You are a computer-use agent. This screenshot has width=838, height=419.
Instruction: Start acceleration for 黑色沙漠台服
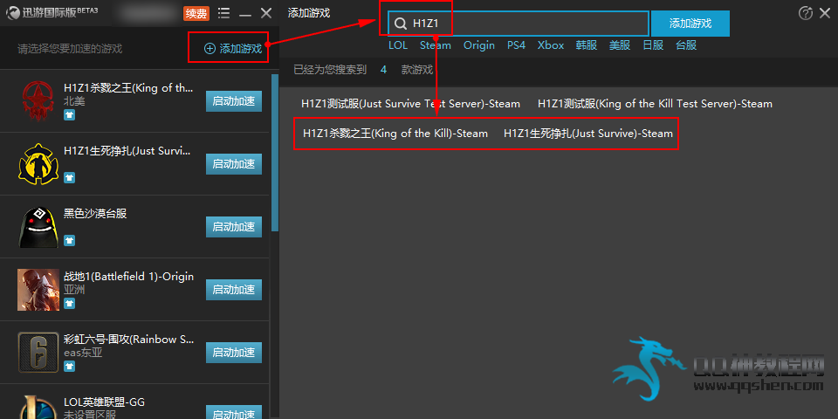point(234,227)
